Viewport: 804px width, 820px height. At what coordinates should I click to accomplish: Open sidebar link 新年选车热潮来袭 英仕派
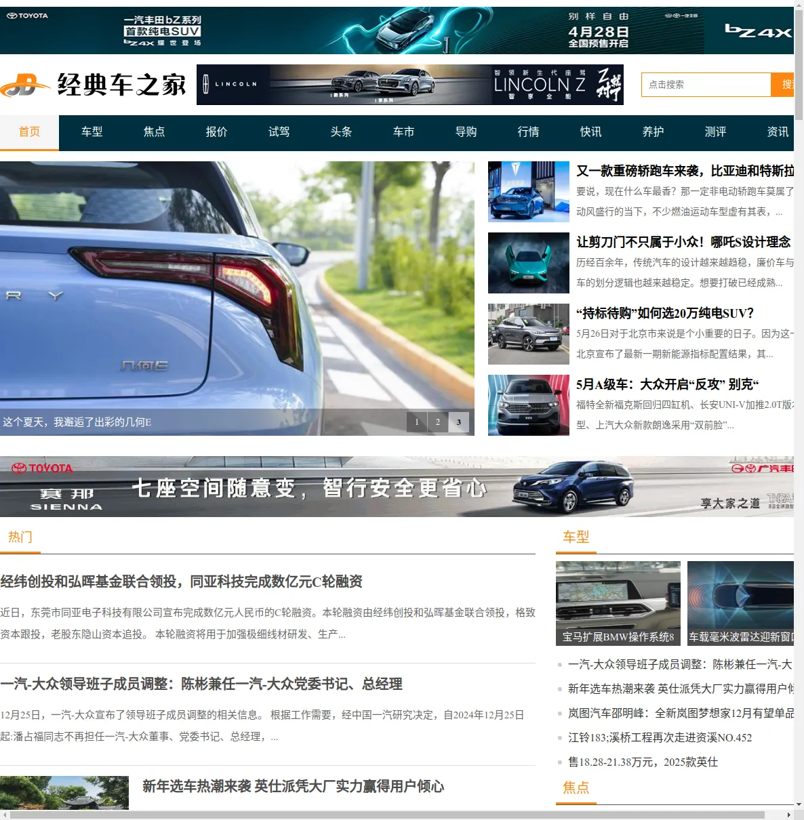tap(681, 689)
